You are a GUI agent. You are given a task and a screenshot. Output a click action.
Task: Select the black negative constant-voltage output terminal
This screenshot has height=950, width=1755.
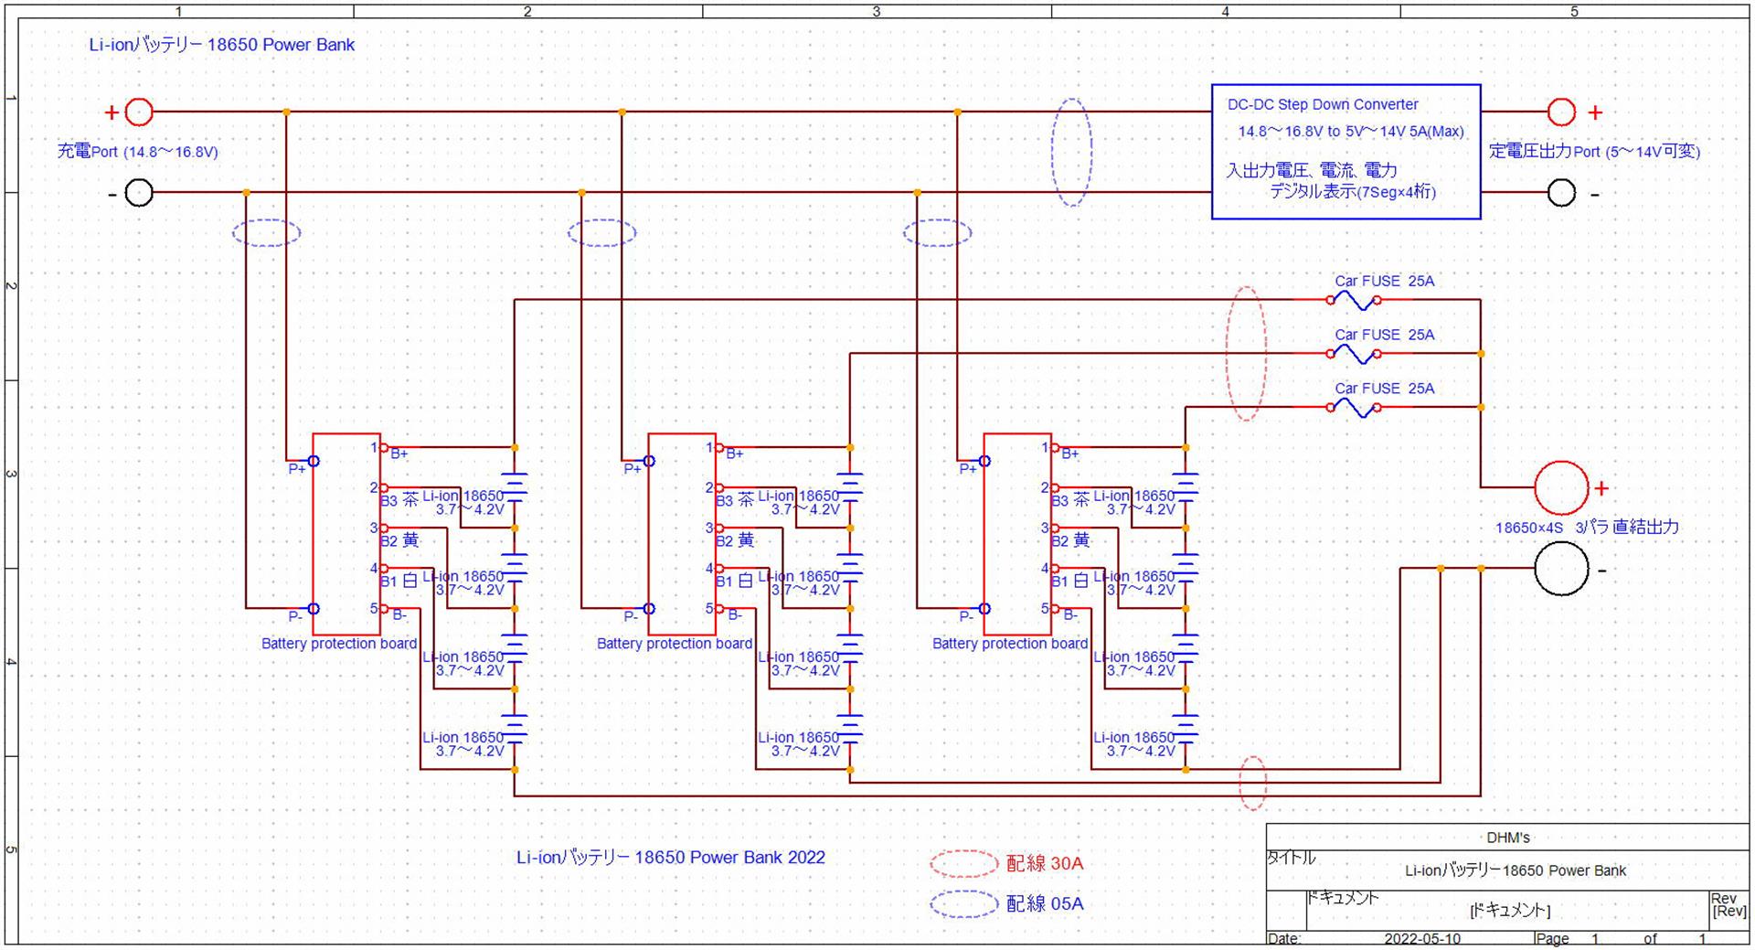[1561, 193]
